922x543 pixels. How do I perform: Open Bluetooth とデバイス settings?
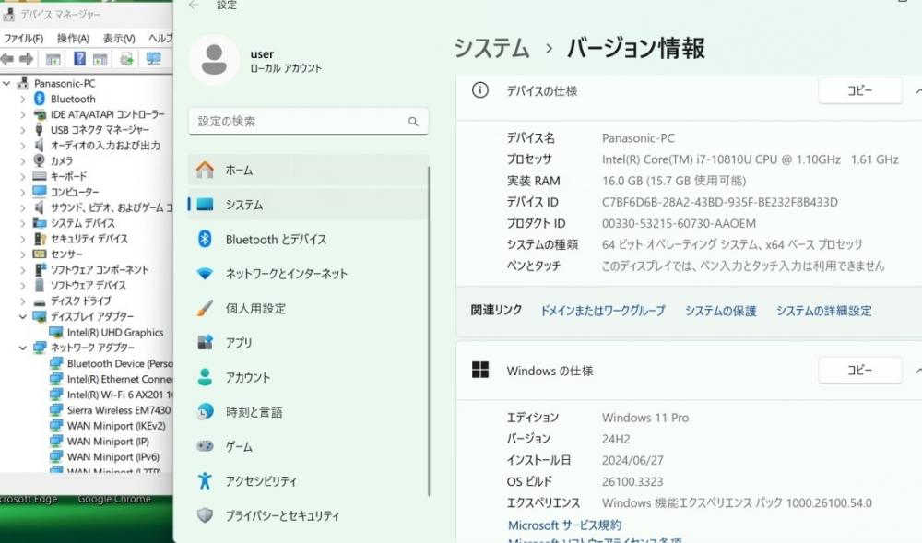(308, 239)
